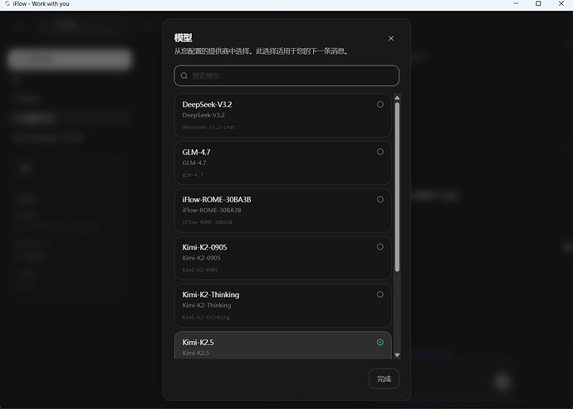The image size is (573, 409).
Task: Minimize the iFlow window
Action: (x=516, y=3)
